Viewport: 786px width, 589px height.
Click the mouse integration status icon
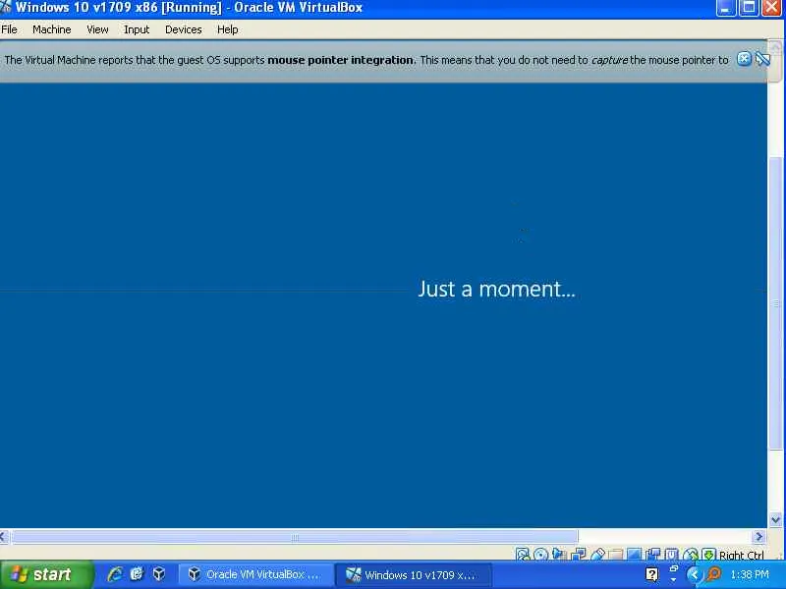click(x=691, y=554)
